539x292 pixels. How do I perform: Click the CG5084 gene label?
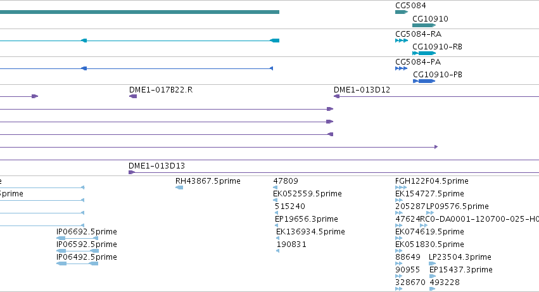[410, 6]
